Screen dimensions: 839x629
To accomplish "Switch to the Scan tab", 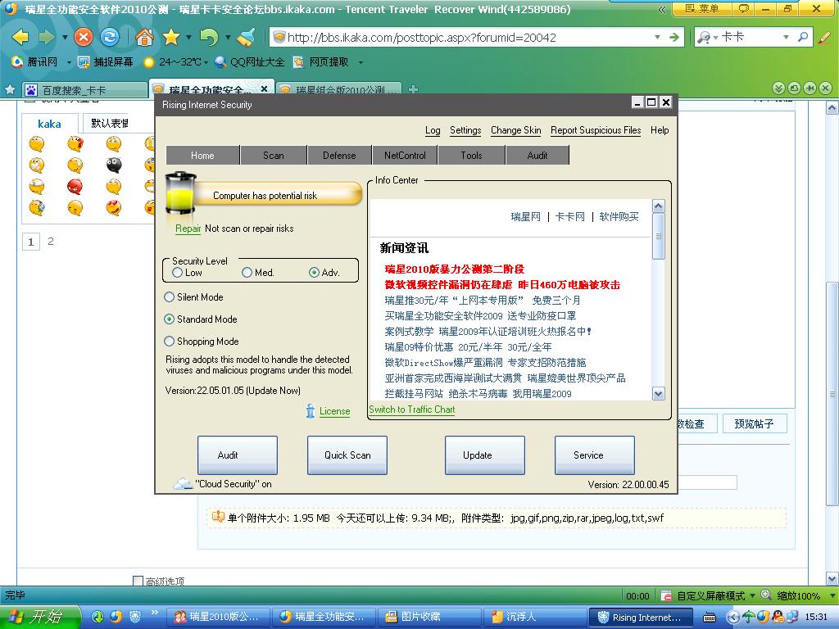I will click(274, 155).
